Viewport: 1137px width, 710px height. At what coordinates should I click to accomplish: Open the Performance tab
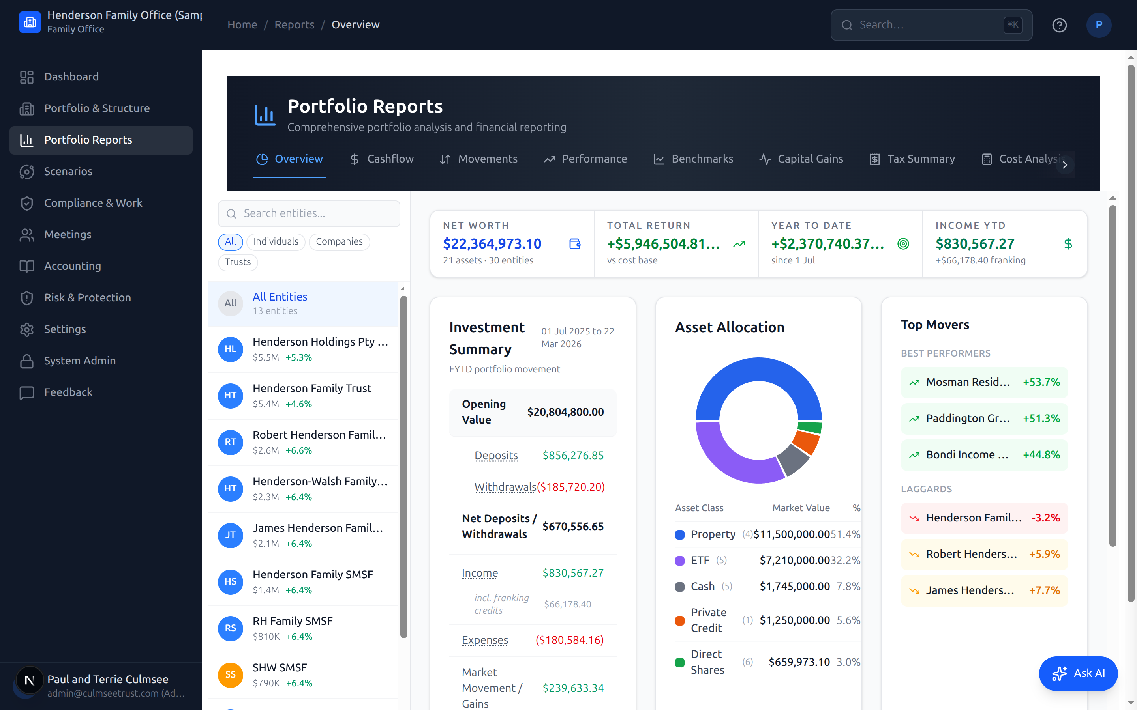click(585, 159)
